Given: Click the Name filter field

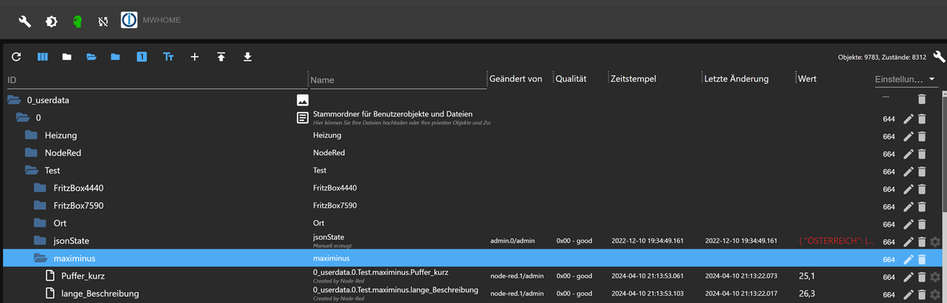Looking at the screenshot, I should click(x=397, y=80).
